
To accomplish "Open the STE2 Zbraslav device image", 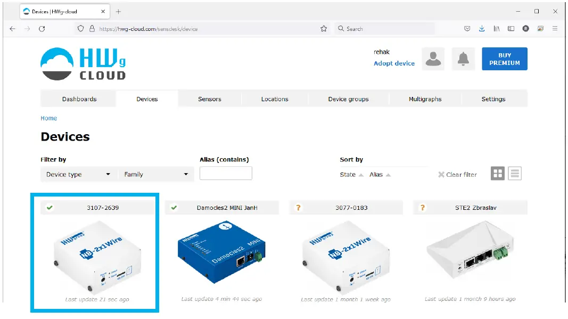I will [470, 250].
